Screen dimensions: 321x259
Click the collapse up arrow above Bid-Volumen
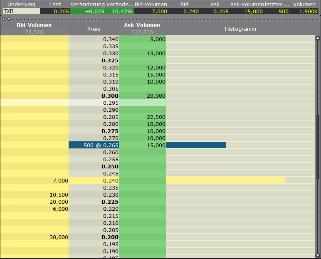pyautogui.click(x=4, y=19)
